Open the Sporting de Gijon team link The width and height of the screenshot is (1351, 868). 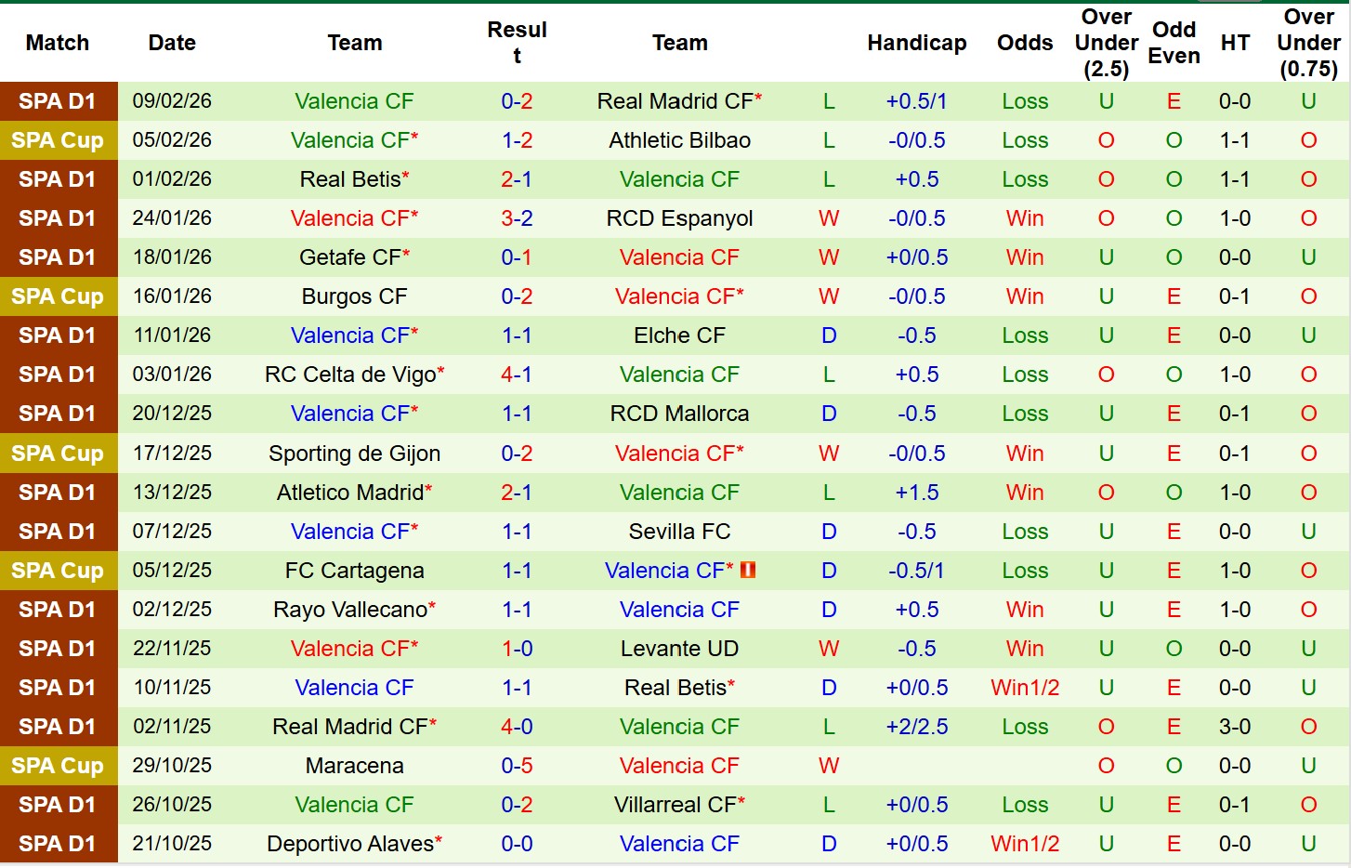coord(354,454)
